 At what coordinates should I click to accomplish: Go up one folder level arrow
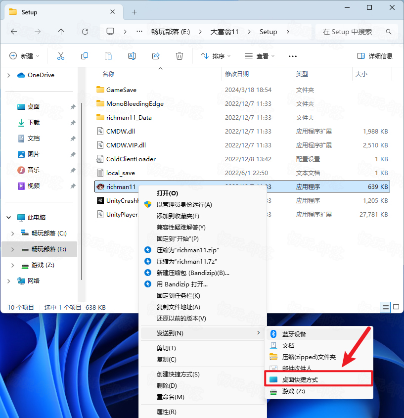click(61, 32)
